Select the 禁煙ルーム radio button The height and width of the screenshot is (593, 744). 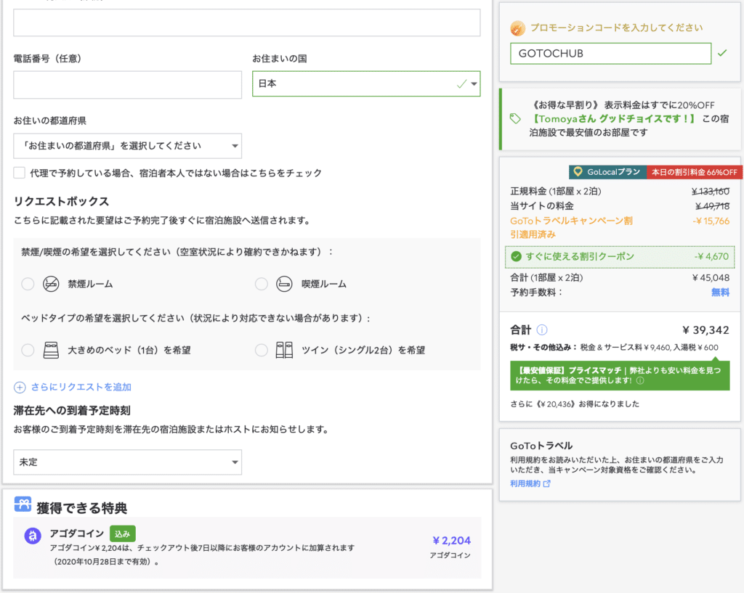pos(28,284)
